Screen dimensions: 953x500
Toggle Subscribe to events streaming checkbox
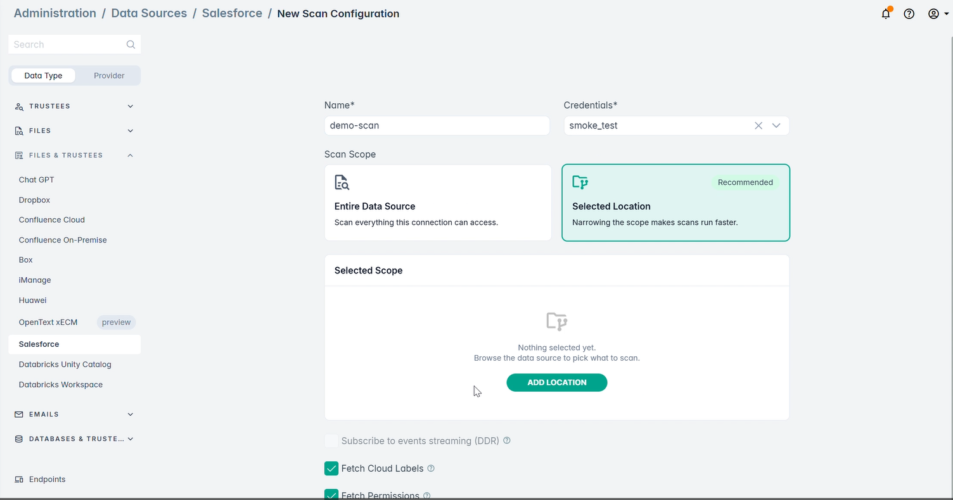coord(331,441)
